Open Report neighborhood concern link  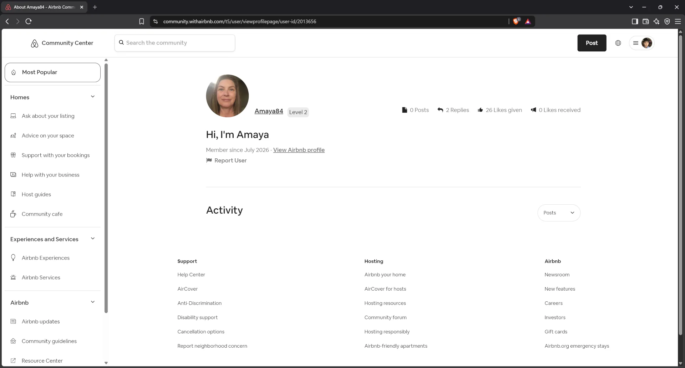coord(212,346)
